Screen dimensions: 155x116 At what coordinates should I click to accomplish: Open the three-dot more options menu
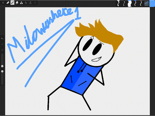pyautogui.click(x=35, y=3)
